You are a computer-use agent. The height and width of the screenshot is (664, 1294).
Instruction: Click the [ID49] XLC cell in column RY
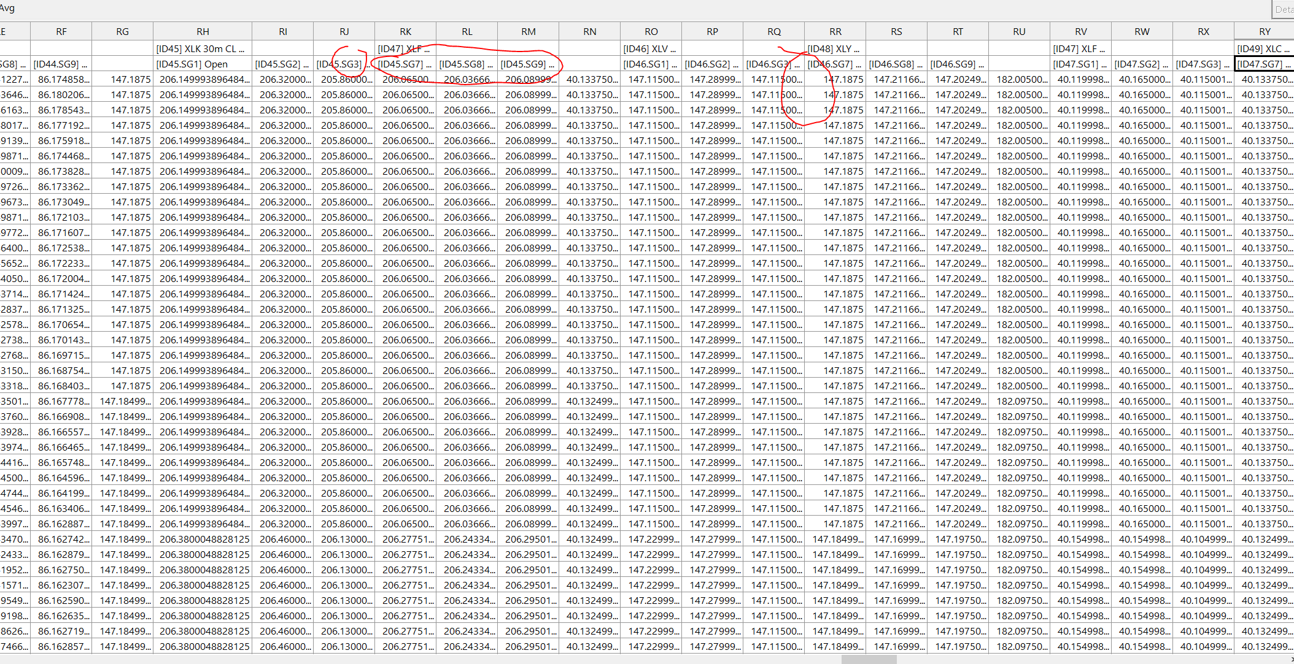click(1264, 48)
